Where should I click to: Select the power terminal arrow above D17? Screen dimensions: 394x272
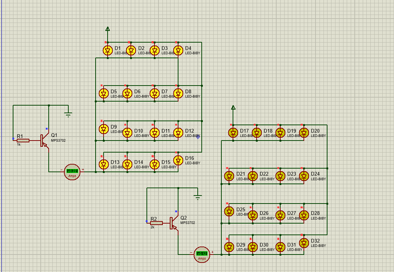pos(233,108)
